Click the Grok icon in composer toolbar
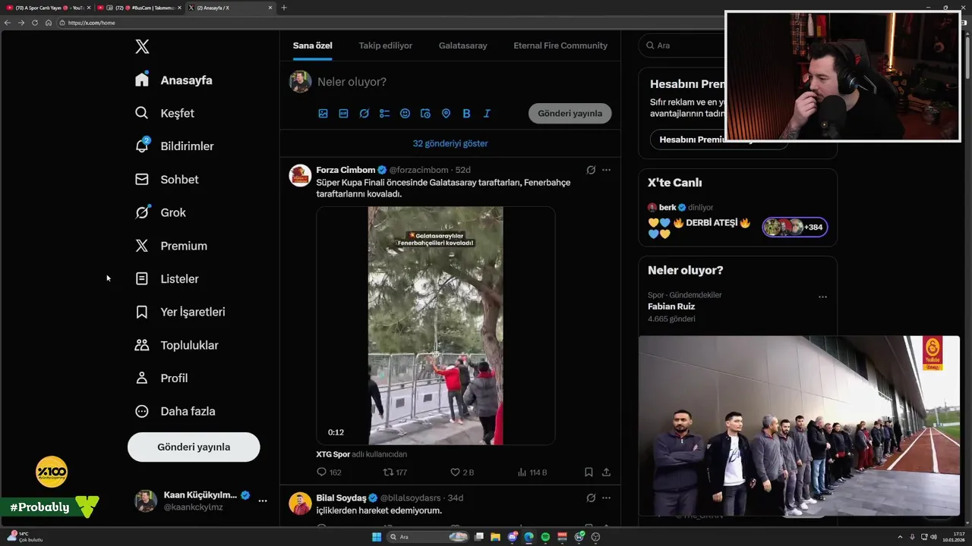The width and height of the screenshot is (972, 546). 364,113
